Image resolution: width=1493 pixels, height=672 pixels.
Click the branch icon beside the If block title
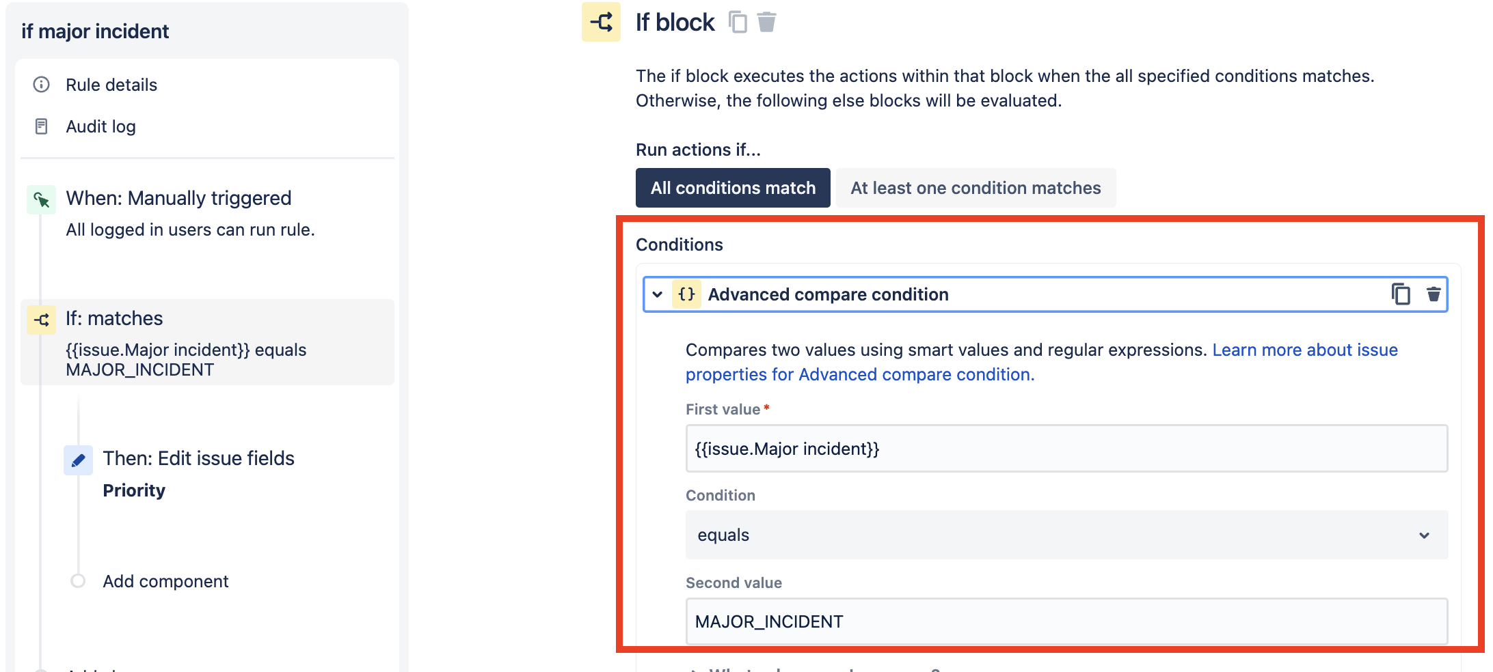pos(600,20)
